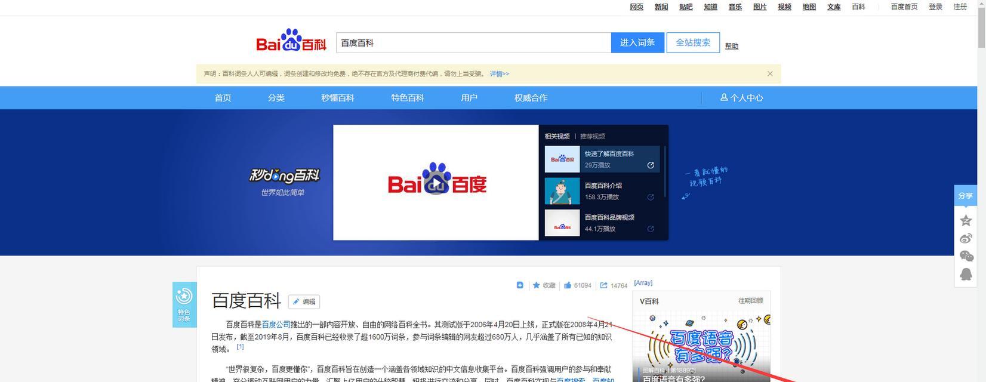This screenshot has width=986, height=382.
Task: Click the [Array] link
Action: (643, 283)
